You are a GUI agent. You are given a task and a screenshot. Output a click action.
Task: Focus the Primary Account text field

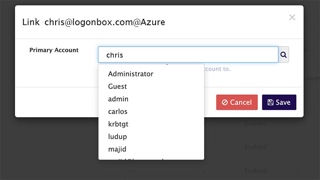[188, 55]
